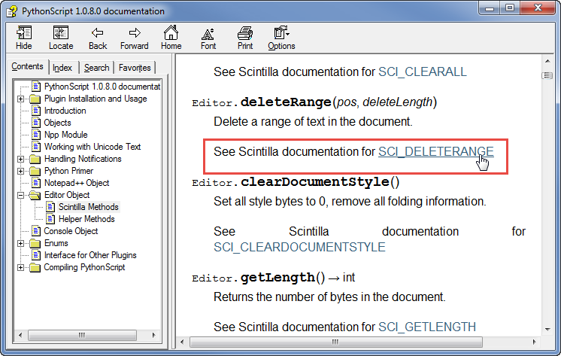Open the Options toolbar menu
Viewport: 561px width, 356px height.
click(x=281, y=37)
